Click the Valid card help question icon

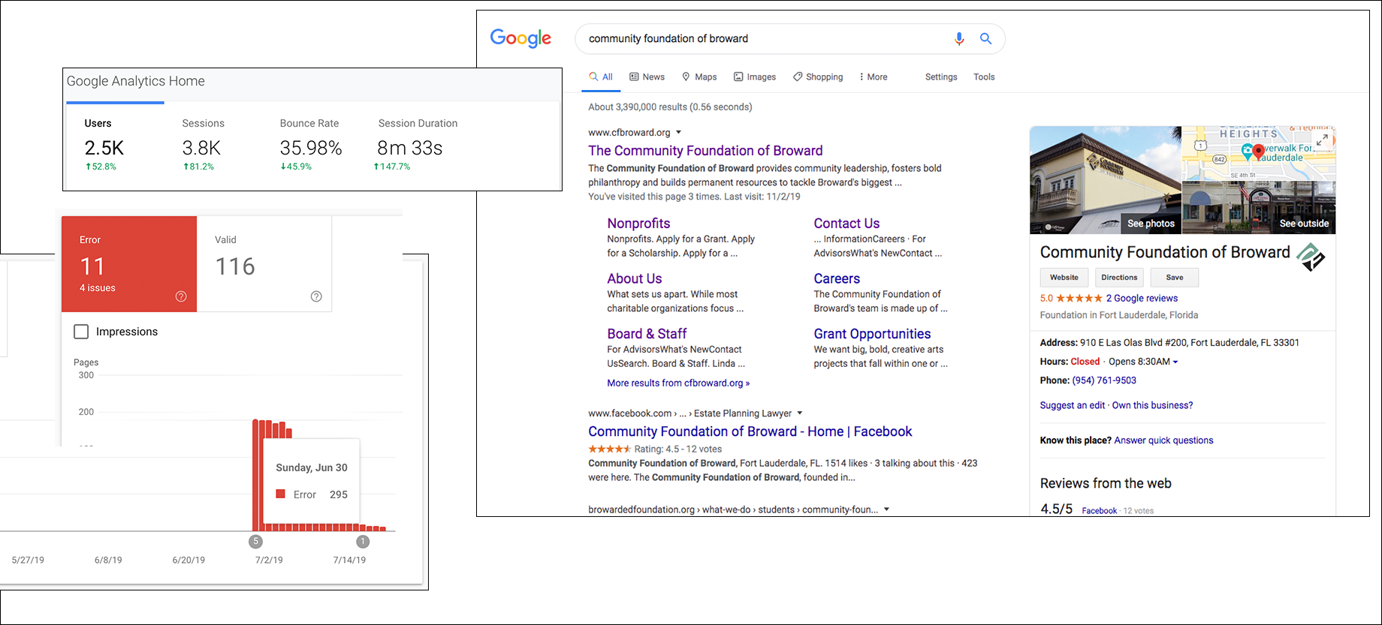tap(316, 296)
